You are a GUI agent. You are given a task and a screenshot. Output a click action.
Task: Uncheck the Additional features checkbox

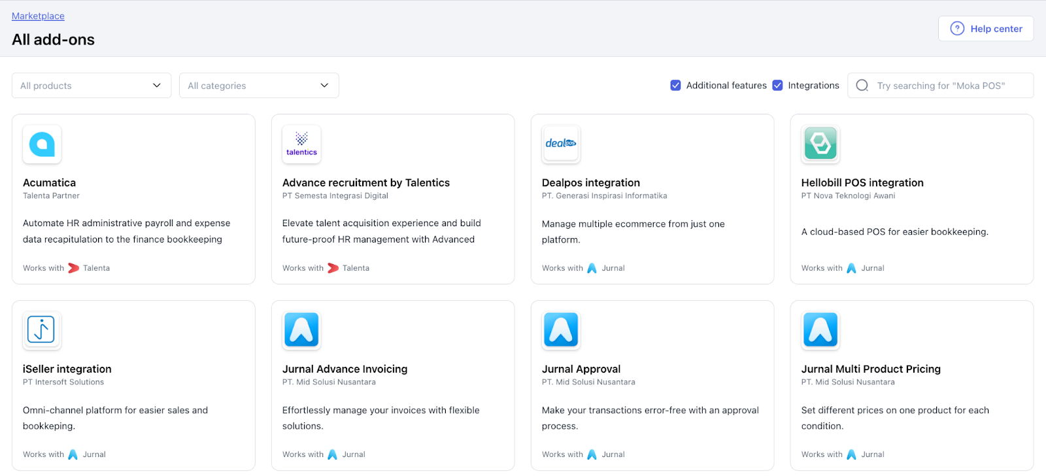[676, 86]
